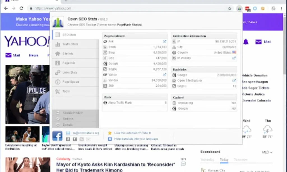Click the Facebook icon in the popup footer

57,136
